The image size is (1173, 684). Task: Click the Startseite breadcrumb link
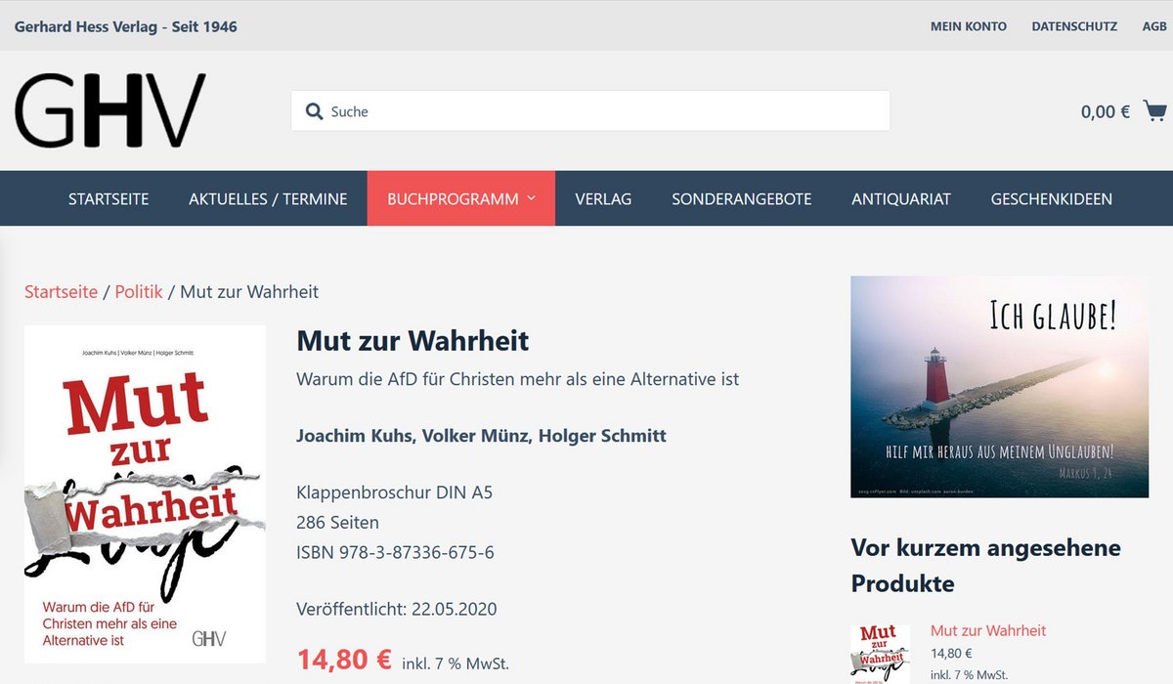coord(61,291)
